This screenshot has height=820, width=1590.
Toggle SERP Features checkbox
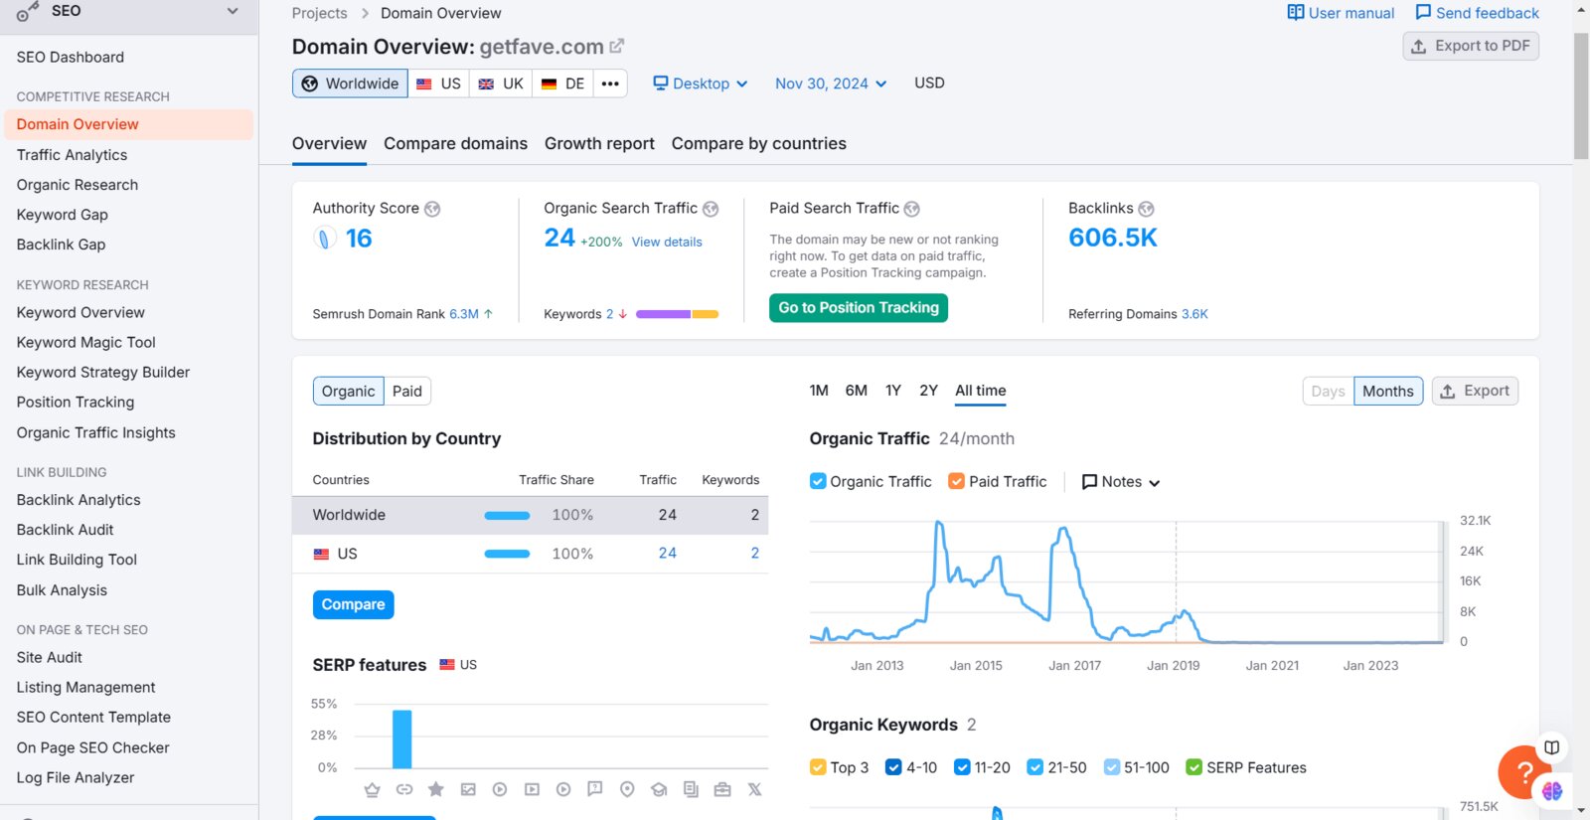click(1194, 767)
